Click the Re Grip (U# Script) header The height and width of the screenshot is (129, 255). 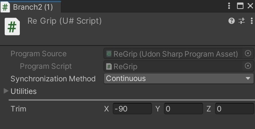(x=64, y=21)
